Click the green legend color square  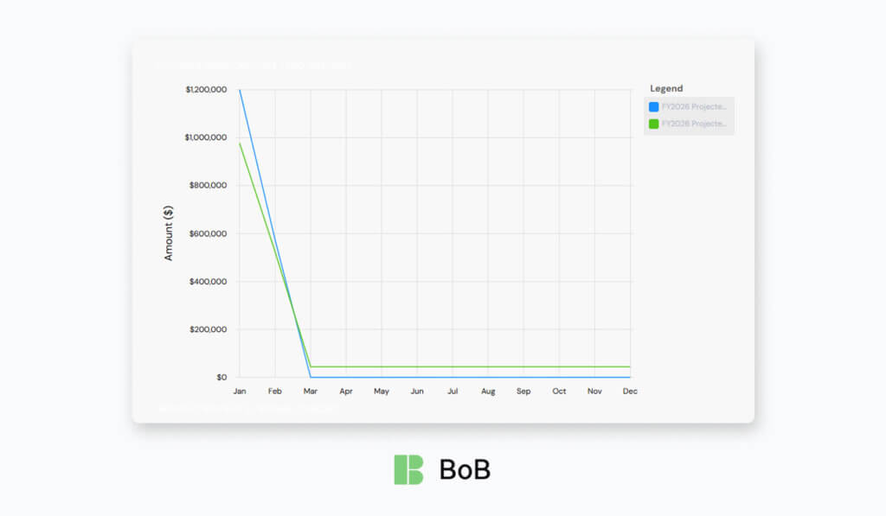(654, 124)
